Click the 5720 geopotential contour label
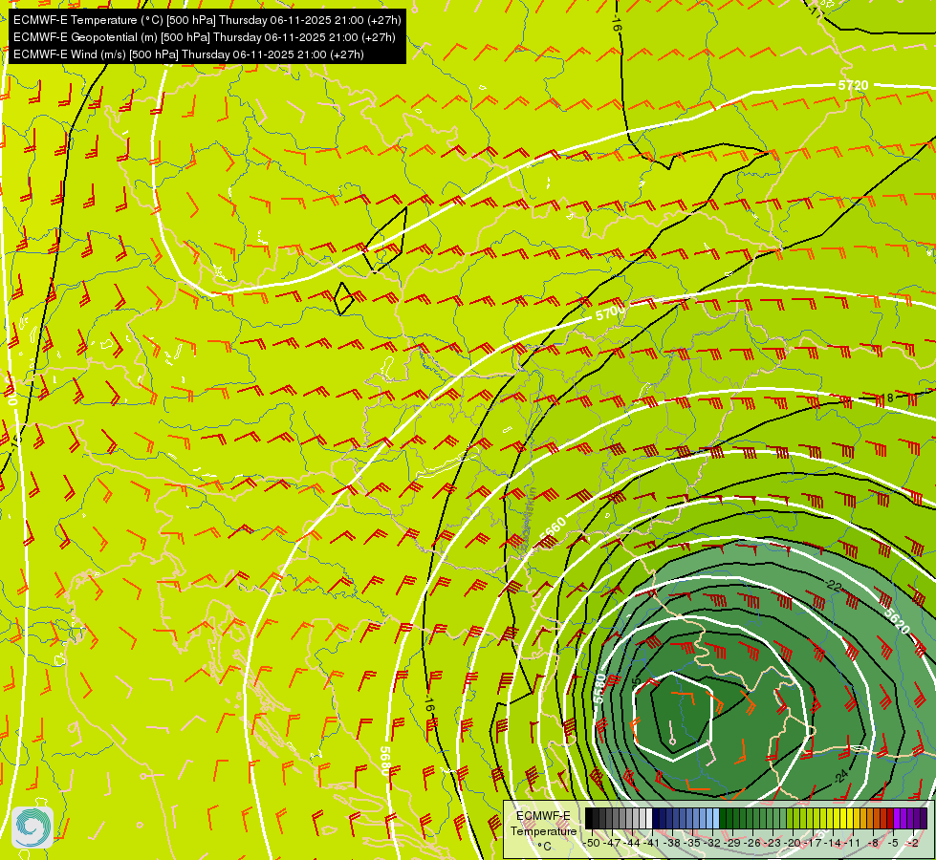The width and height of the screenshot is (936, 860). tap(853, 85)
